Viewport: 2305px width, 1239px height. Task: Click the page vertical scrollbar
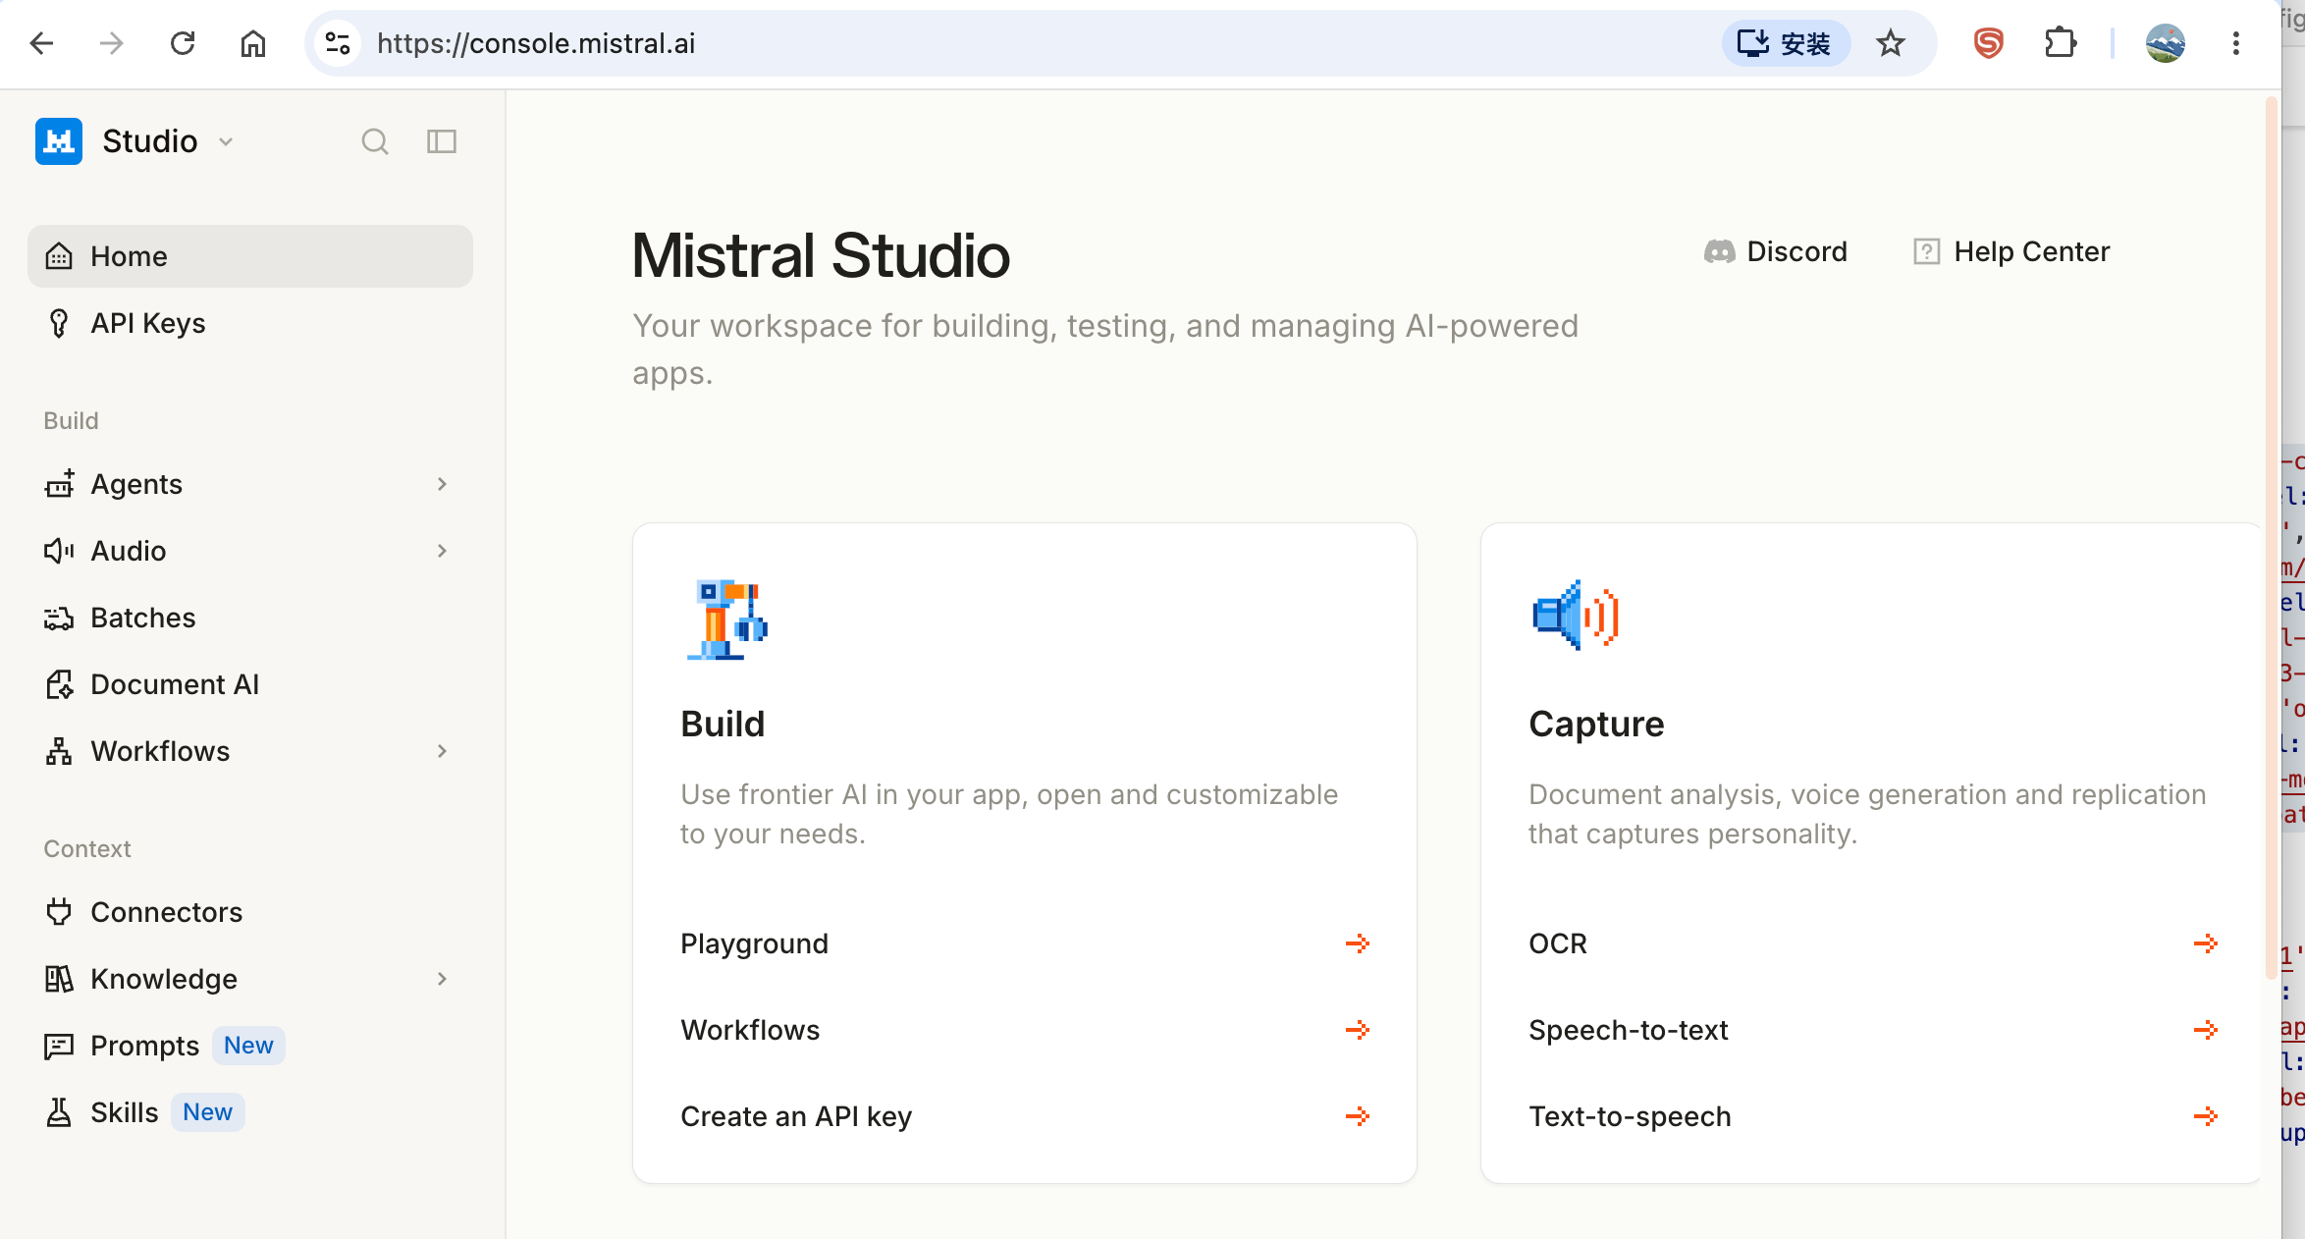(x=2271, y=538)
